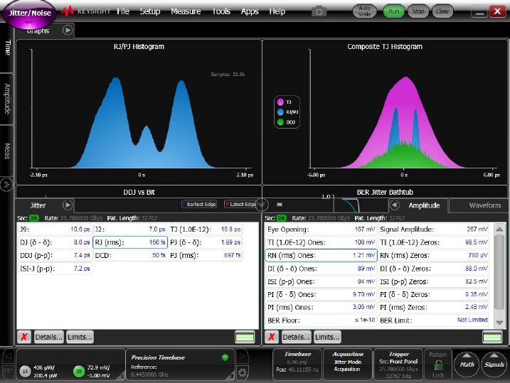Click the amplitude results scrollbar thumb

click(499, 272)
